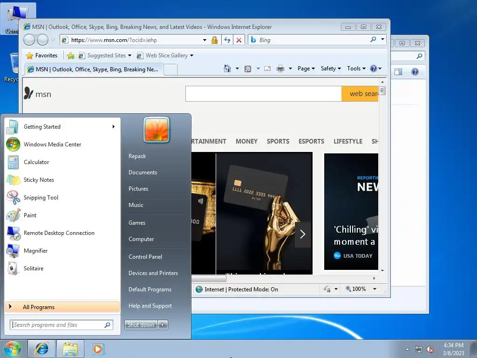Click the IE Home icon
Viewport: 477px width, 358px height.
click(x=227, y=69)
